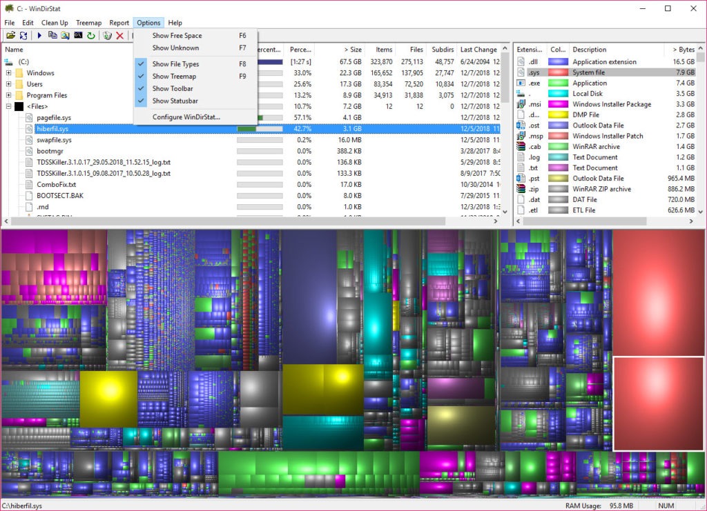Collapse the <Files> node
707x511 pixels.
[8, 107]
